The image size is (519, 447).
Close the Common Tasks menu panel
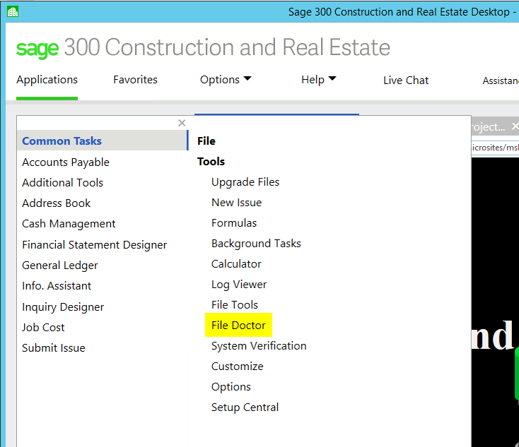pyautogui.click(x=182, y=123)
